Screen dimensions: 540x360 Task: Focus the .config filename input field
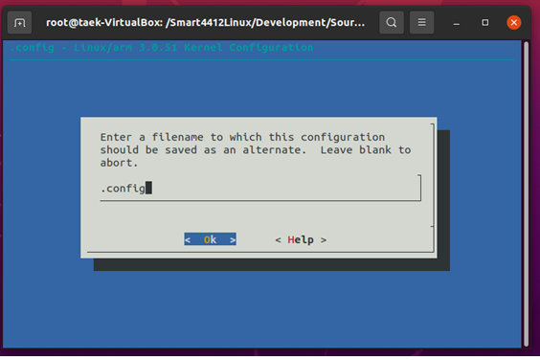click(x=260, y=189)
